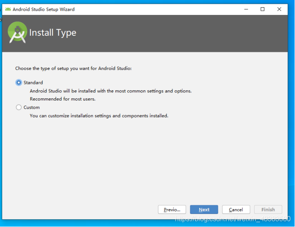Click the 'Recommended for most users.' text
Viewport: 295px width, 227px height.
(63, 99)
